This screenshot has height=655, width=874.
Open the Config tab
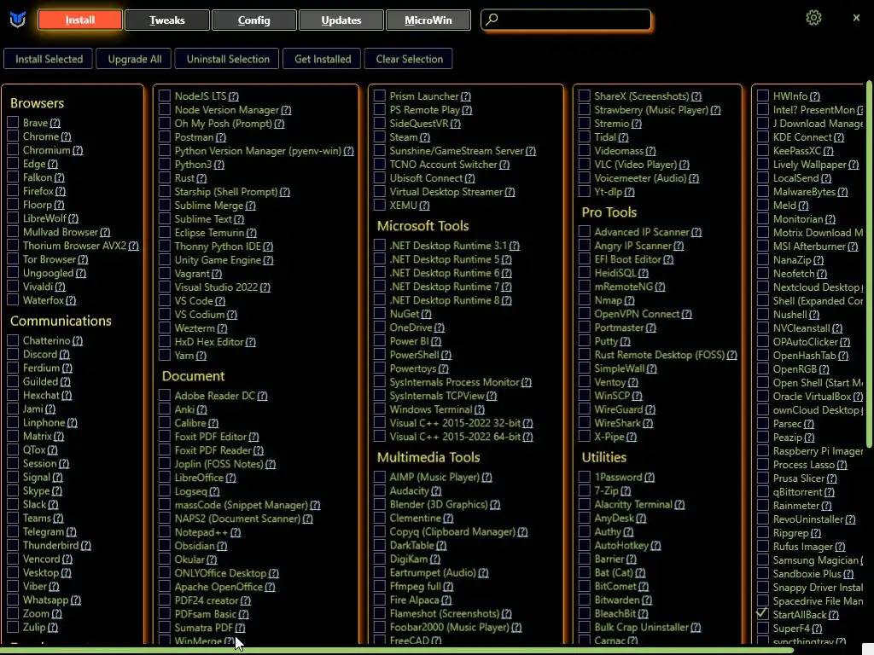point(254,20)
